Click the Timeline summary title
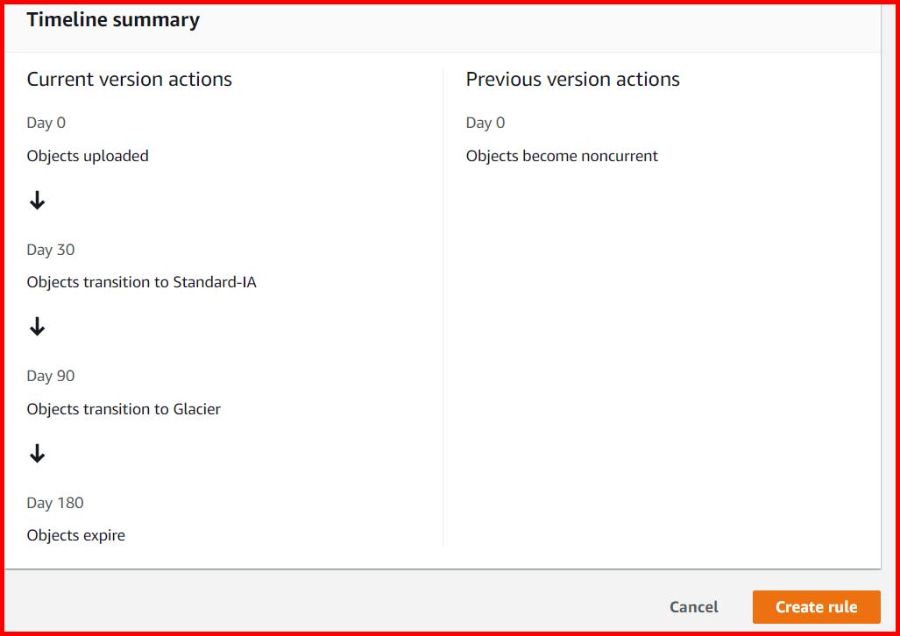This screenshot has width=900, height=636. [113, 18]
